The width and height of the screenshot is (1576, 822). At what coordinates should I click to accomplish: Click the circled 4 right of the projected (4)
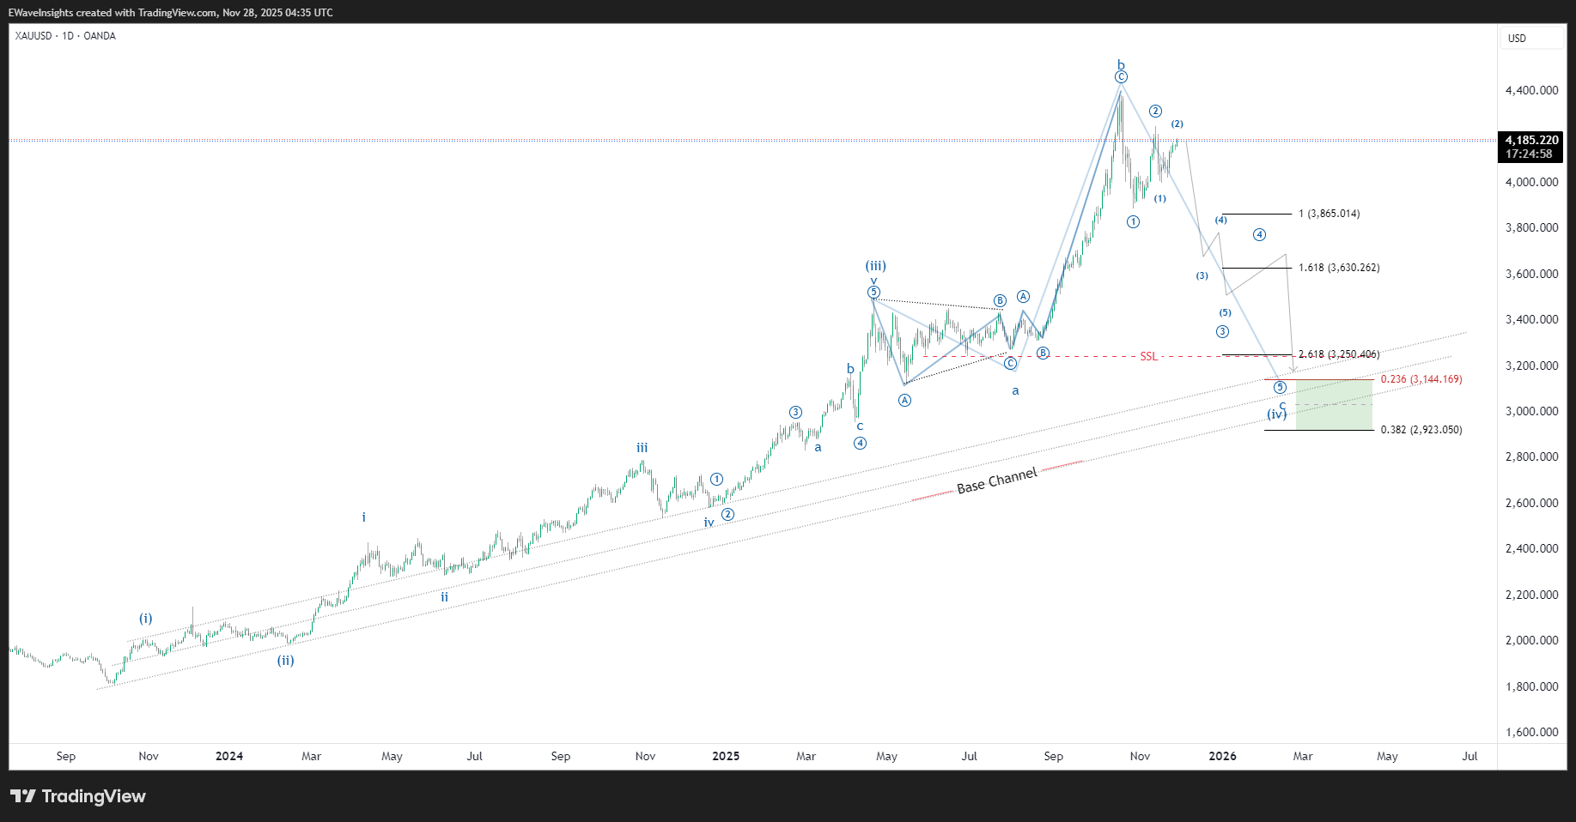tap(1258, 234)
